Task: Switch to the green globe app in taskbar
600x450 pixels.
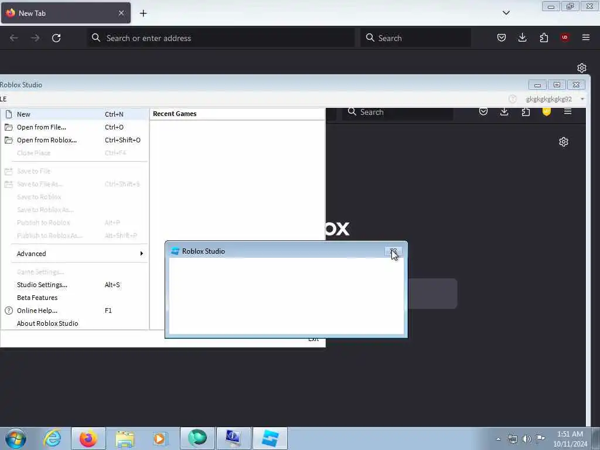Action: [197, 438]
